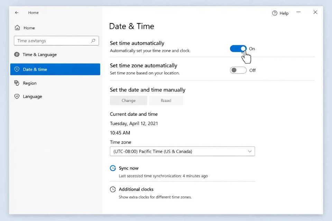The width and height of the screenshot is (332, 221).
Task: Open the Language settings page
Action: (x=33, y=97)
